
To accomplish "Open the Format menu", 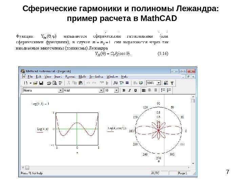I will [x=70, y=77].
